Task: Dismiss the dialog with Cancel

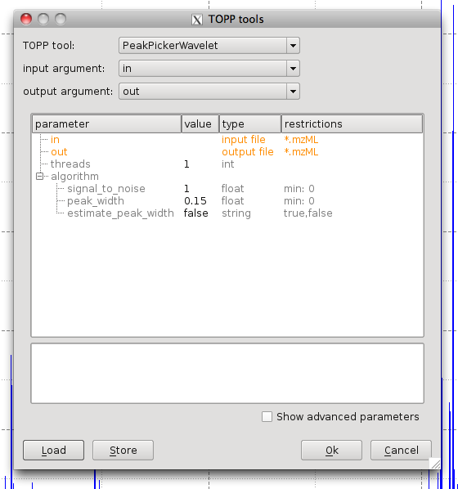Action: (402, 450)
